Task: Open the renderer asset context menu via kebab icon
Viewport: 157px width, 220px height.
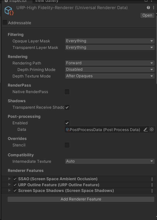Action: point(154,8)
